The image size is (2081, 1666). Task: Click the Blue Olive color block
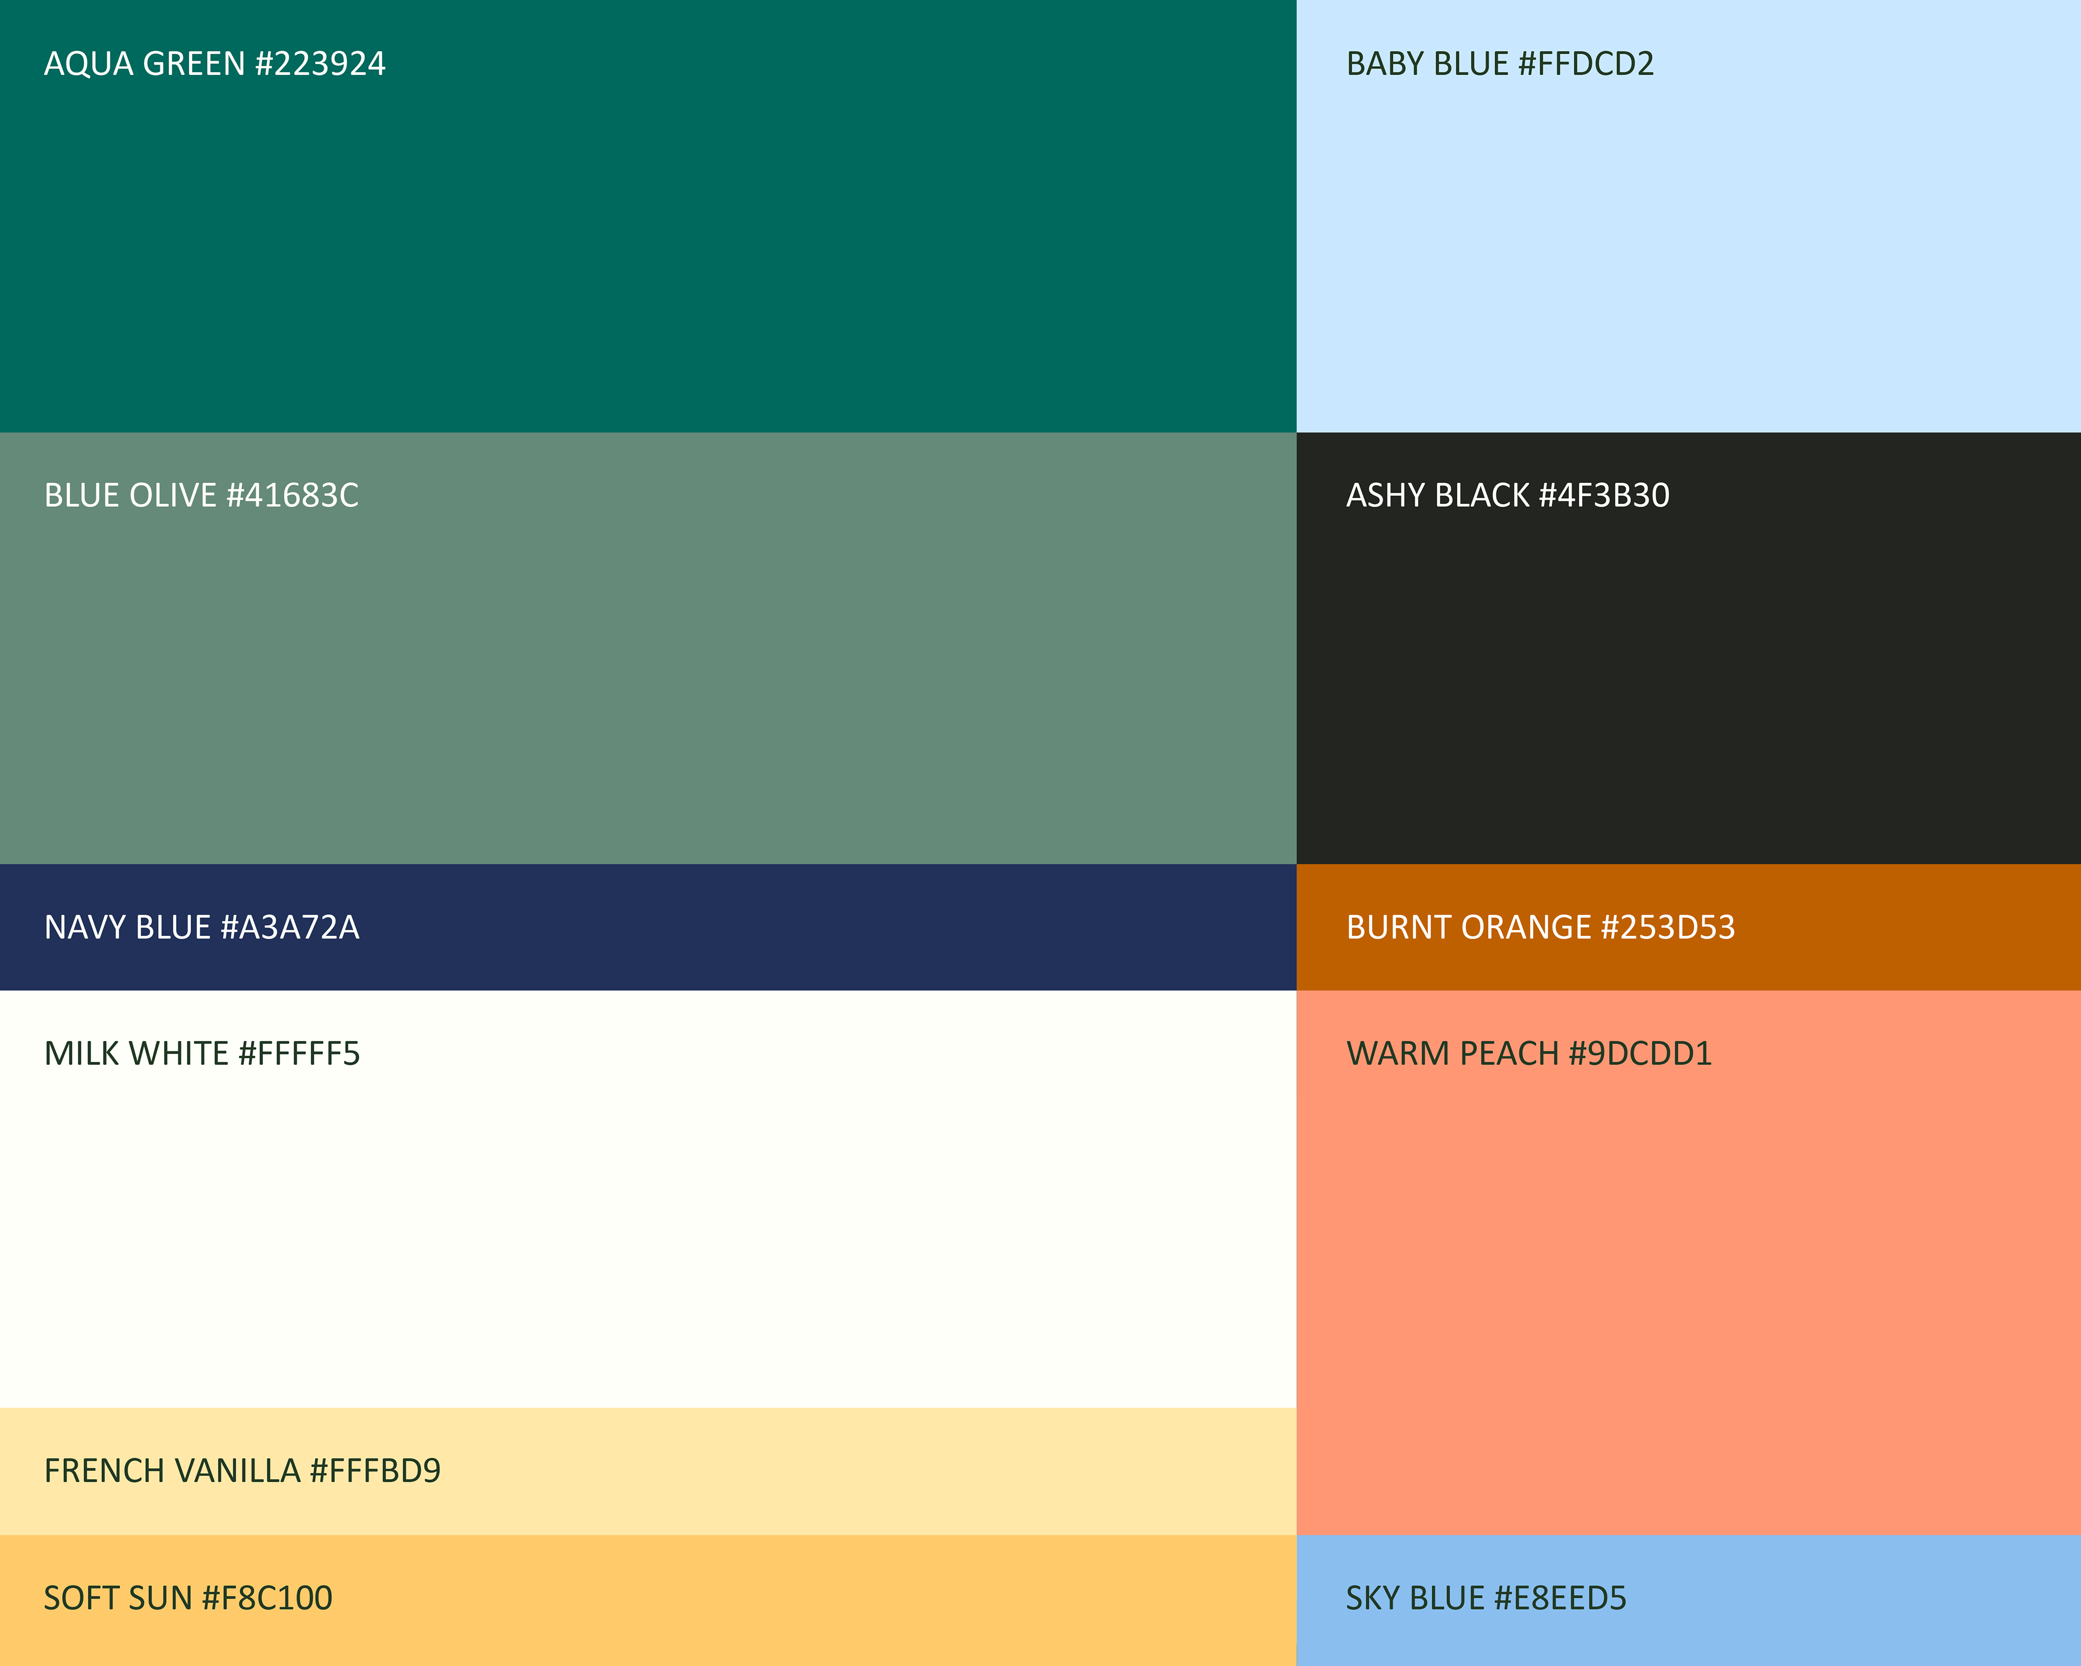point(647,676)
